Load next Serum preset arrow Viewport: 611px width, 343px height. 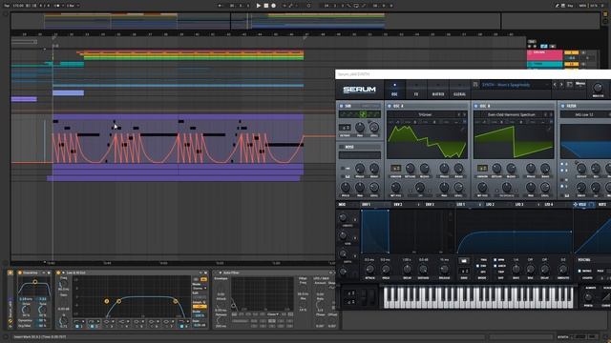tap(561, 85)
